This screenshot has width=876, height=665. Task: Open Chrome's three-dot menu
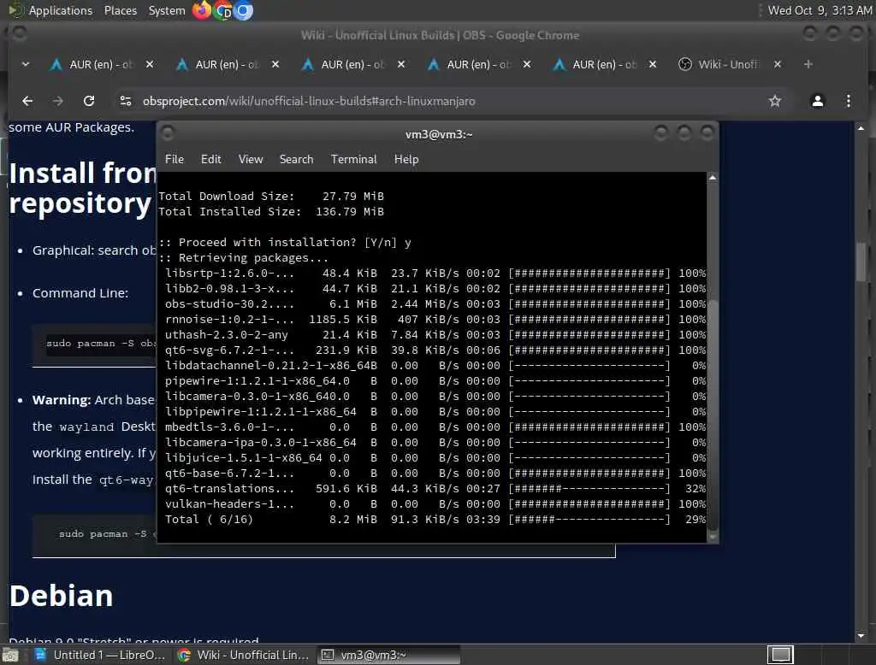[x=848, y=101]
